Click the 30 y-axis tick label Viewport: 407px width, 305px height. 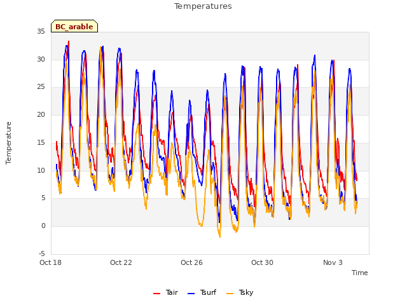coord(41,59)
